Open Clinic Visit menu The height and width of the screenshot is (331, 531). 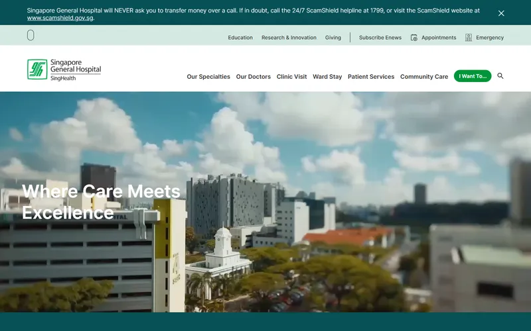[291, 77]
